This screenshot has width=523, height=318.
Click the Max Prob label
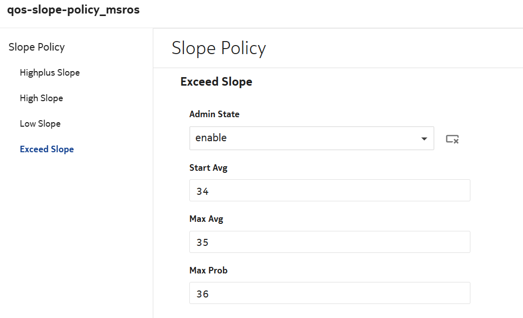(x=208, y=270)
